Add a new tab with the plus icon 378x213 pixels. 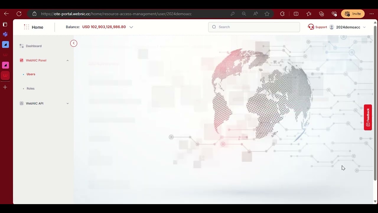[5, 87]
